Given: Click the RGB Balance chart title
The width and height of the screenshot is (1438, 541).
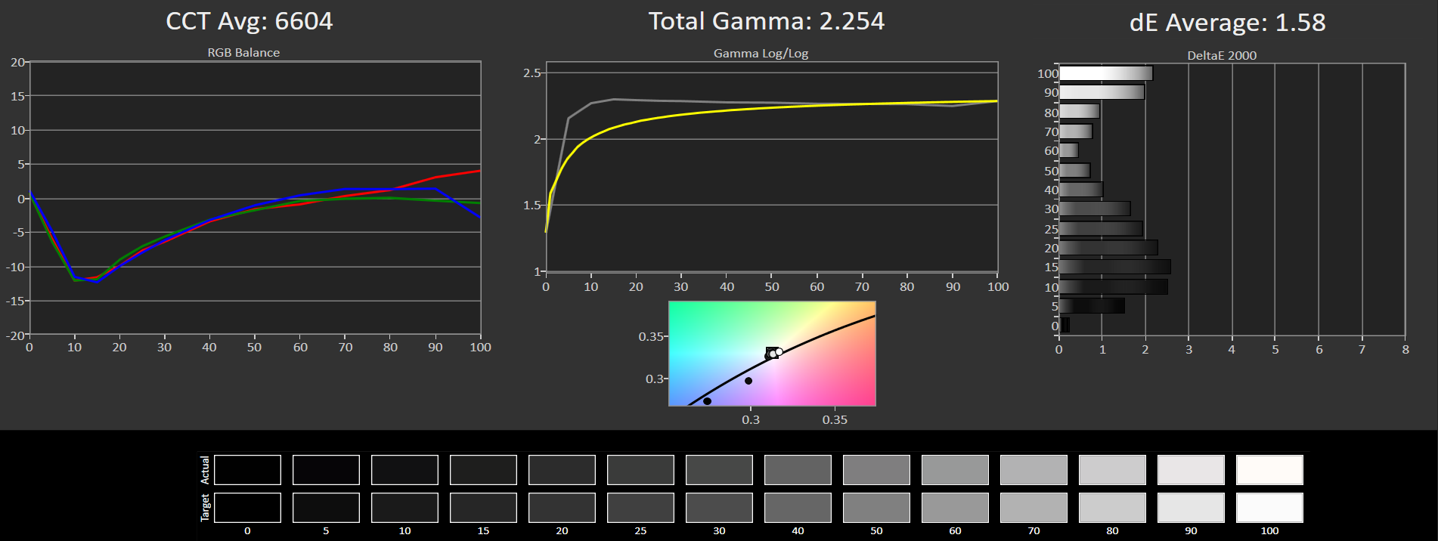Looking at the screenshot, I should [243, 53].
